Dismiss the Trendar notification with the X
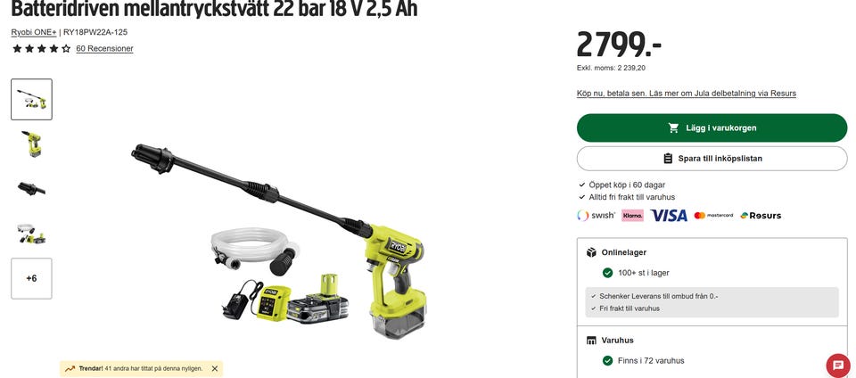Image resolution: width=856 pixels, height=378 pixels. [215, 369]
